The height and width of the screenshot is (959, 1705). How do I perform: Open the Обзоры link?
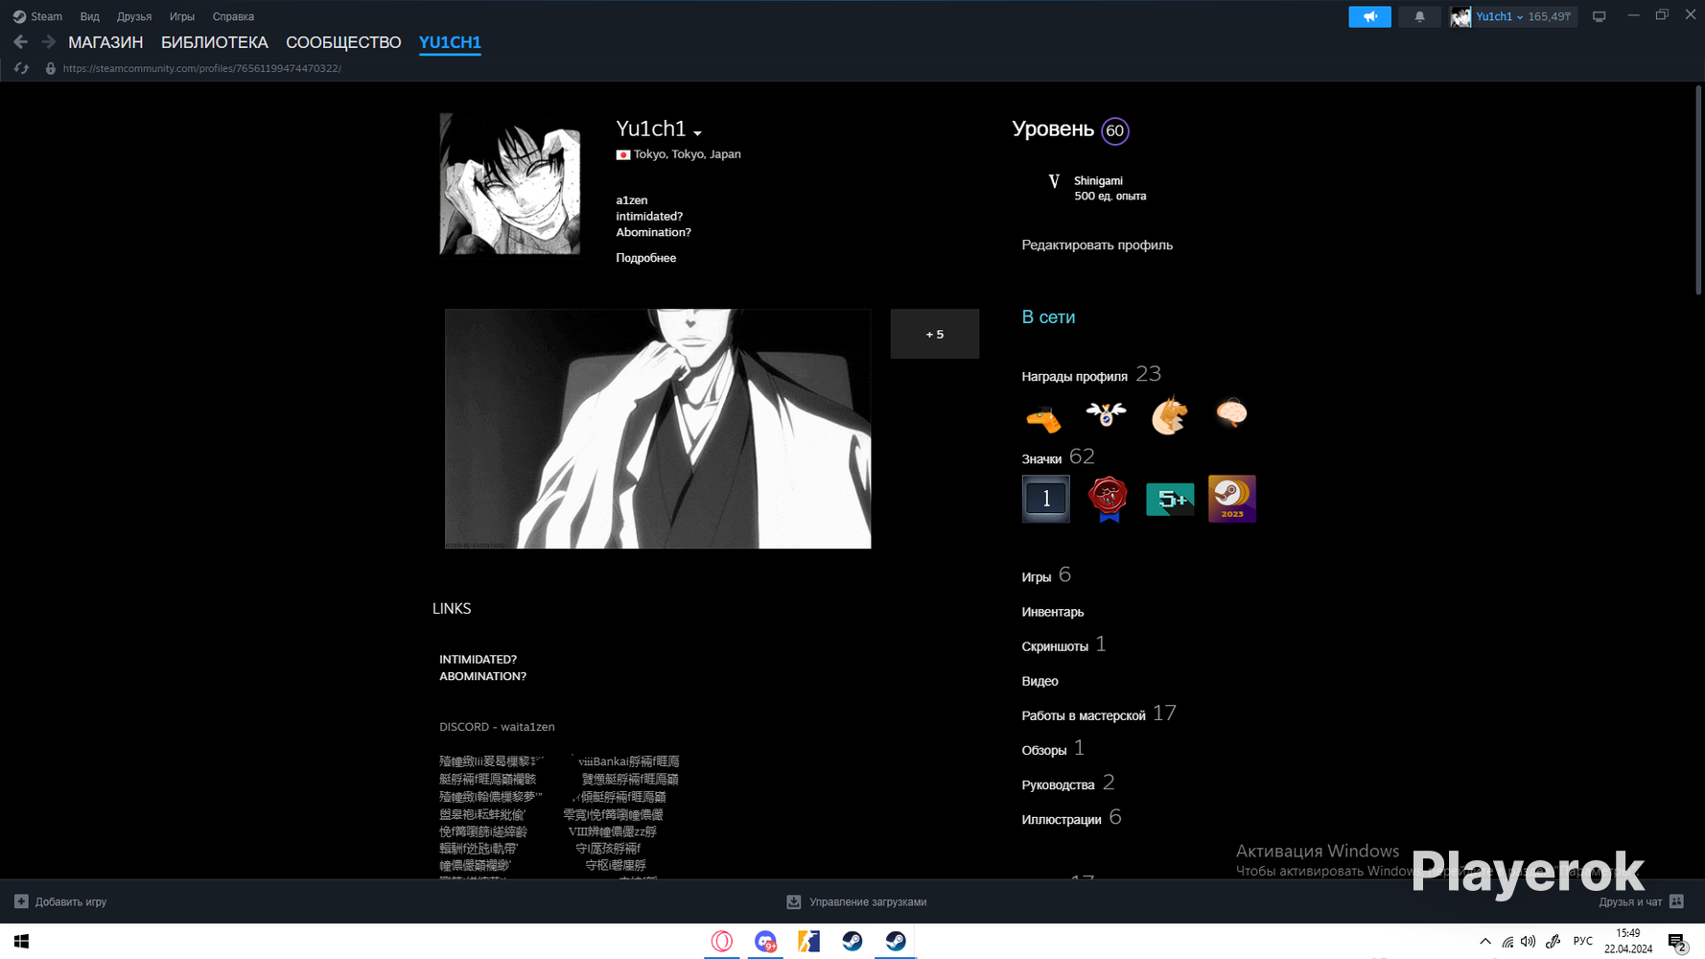click(x=1044, y=750)
